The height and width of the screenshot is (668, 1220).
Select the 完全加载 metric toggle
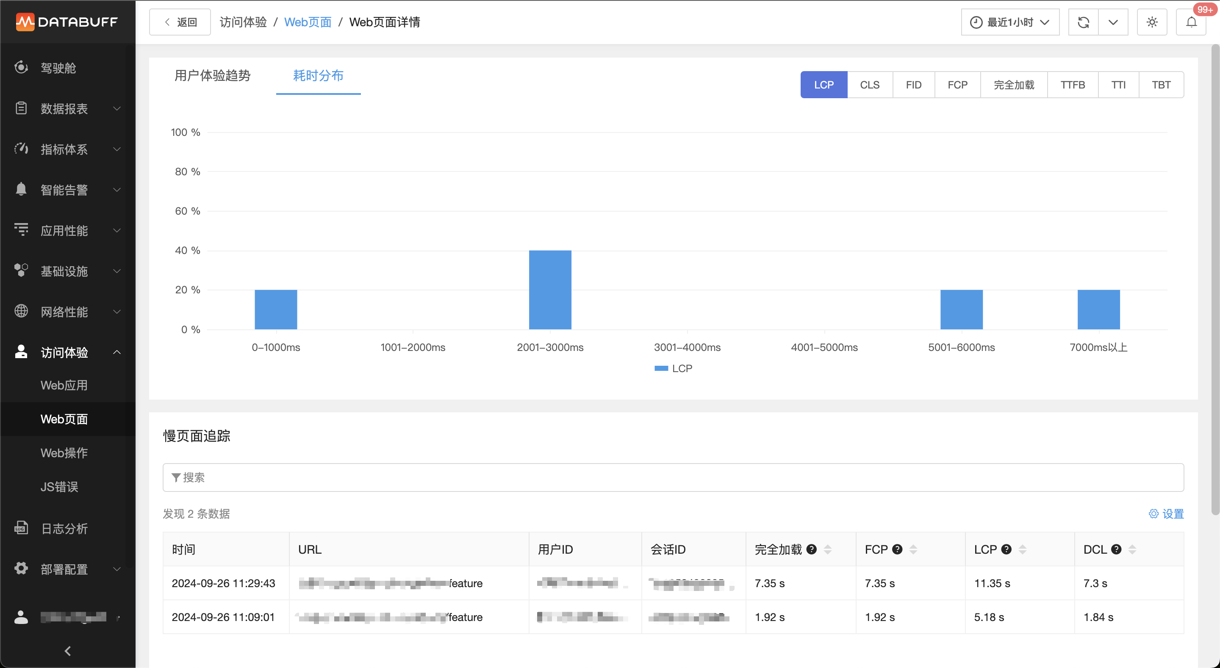1014,85
